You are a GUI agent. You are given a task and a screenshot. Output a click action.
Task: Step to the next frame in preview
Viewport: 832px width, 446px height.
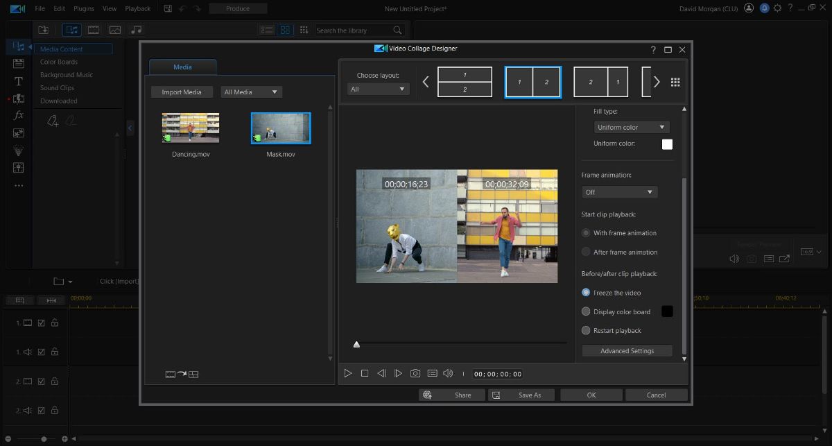[x=399, y=373]
